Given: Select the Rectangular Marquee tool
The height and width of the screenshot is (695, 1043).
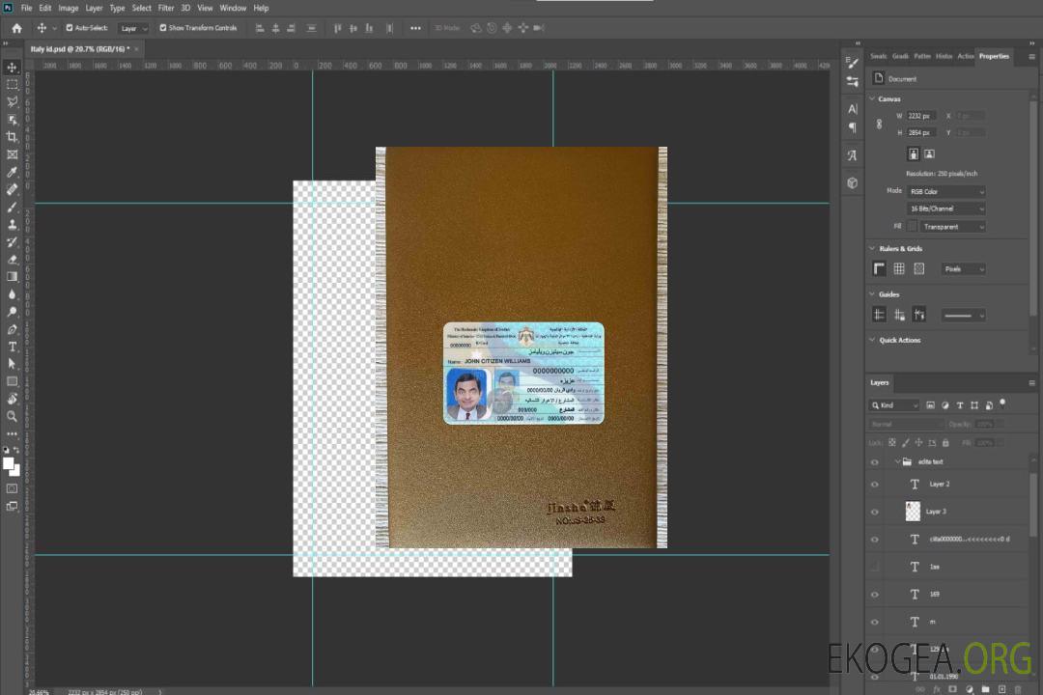Looking at the screenshot, I should point(13,84).
